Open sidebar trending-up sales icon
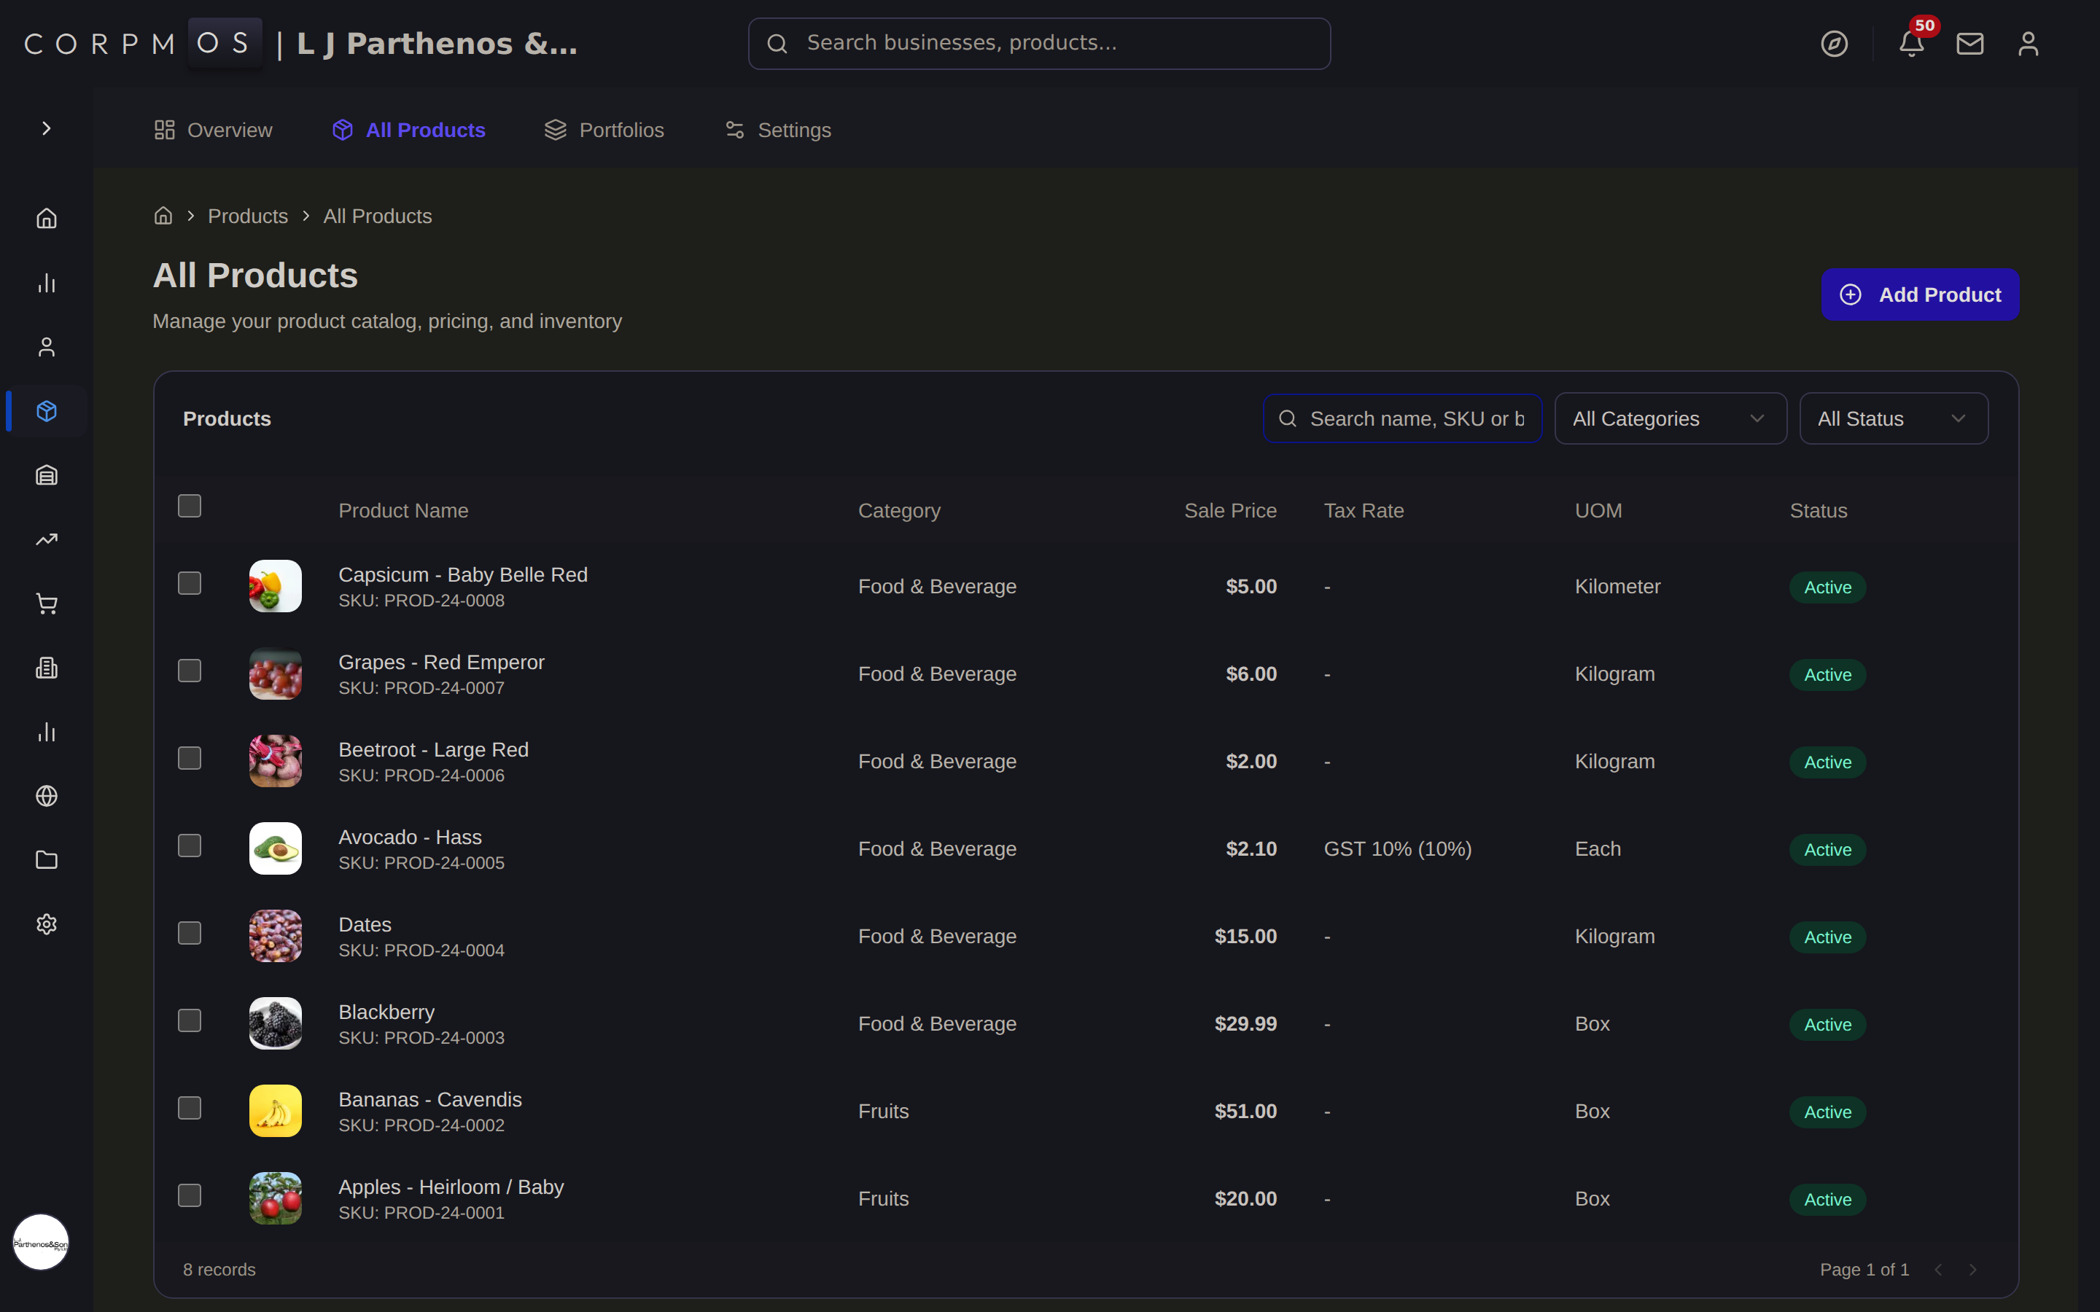2100x1312 pixels. (x=47, y=539)
